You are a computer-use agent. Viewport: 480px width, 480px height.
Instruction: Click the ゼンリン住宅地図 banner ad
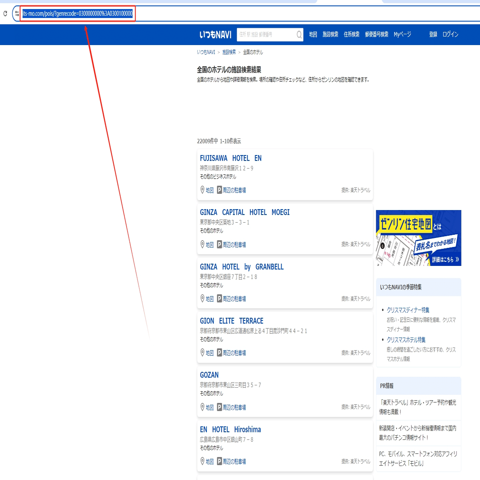coord(418,238)
